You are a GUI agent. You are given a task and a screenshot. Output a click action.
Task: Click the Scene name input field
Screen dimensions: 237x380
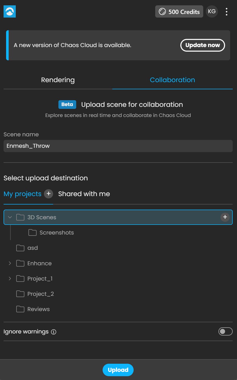[118, 146]
